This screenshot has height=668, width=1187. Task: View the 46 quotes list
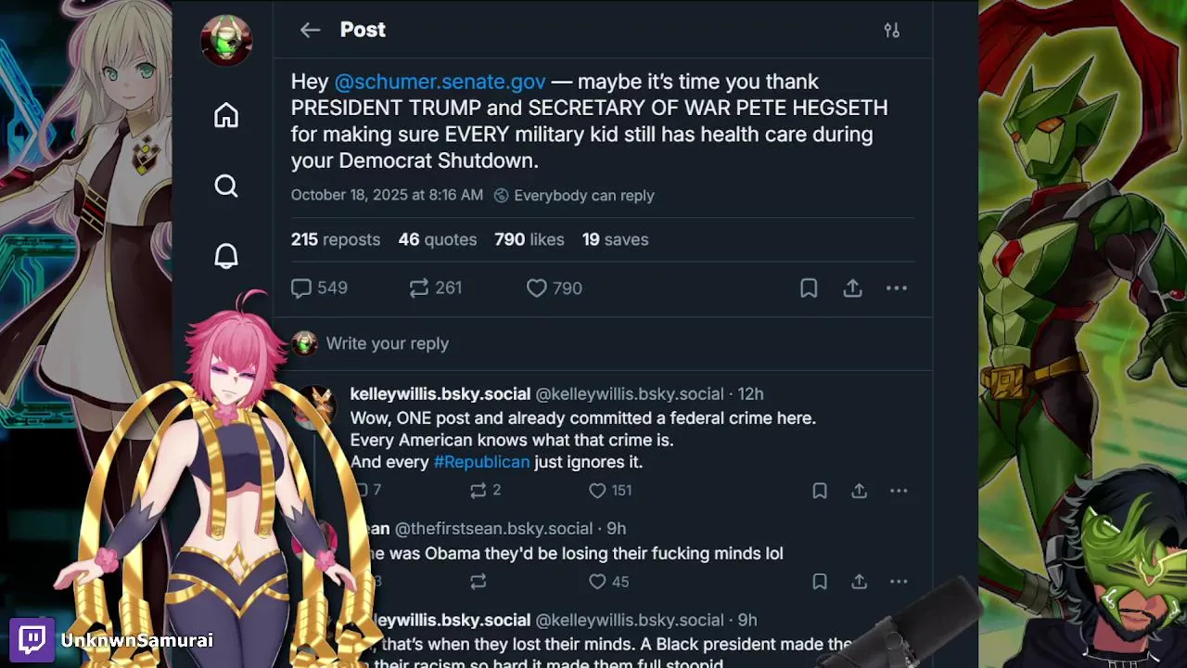click(438, 239)
